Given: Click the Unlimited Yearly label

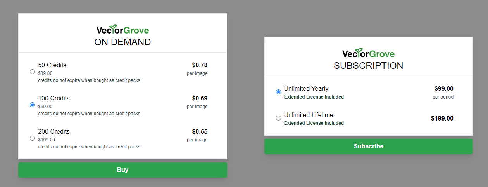Looking at the screenshot, I should [x=306, y=88].
